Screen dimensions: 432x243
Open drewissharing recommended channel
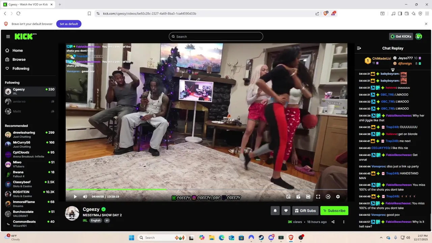pyautogui.click(x=30, y=134)
